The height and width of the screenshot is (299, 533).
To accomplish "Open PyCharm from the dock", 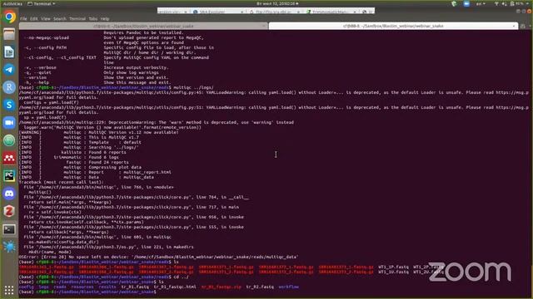I will (x=9, y=175).
